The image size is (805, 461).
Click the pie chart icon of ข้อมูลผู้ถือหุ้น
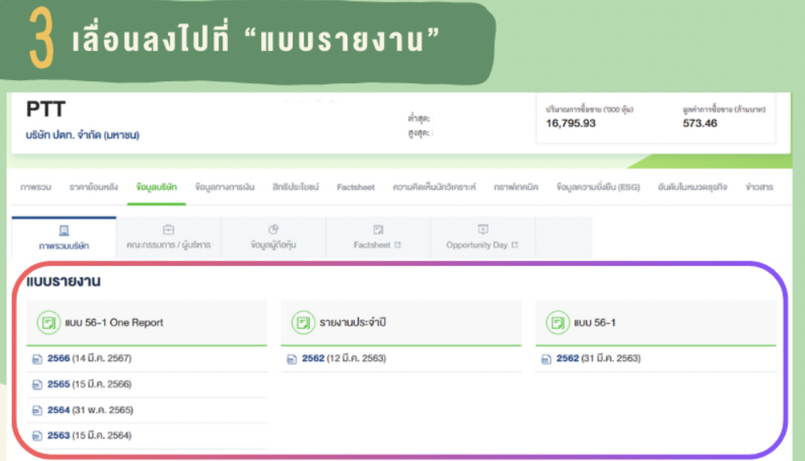pos(273,230)
